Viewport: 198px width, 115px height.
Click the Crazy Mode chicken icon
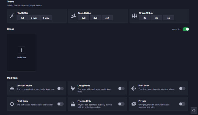pyautogui.click(x=73, y=88)
